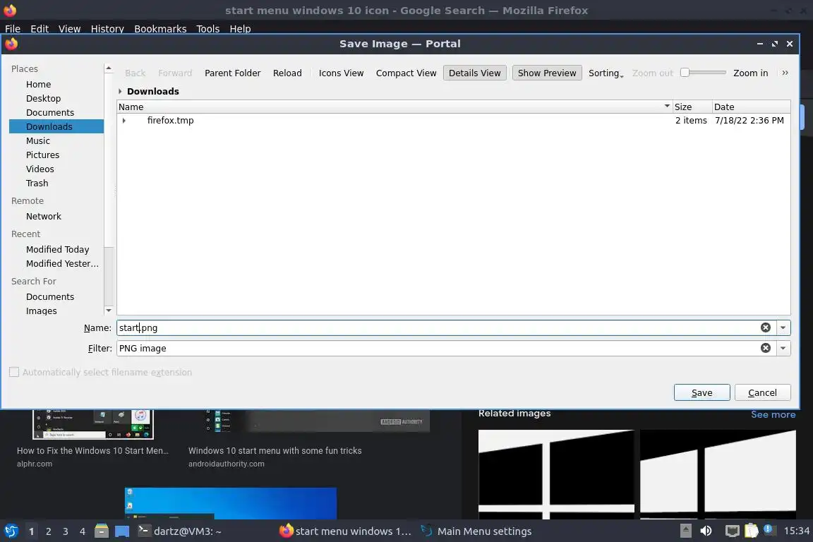
Task: Toggle Show Preview button
Action: 547,73
